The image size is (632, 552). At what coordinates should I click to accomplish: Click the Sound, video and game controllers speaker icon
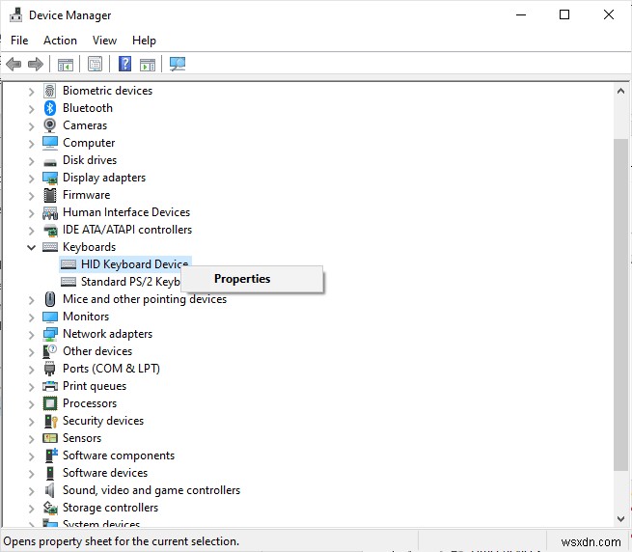pyautogui.click(x=49, y=490)
